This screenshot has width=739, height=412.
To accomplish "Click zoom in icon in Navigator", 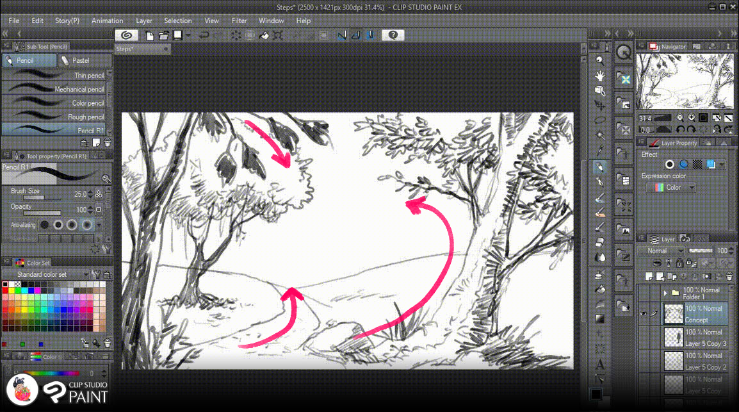I will (x=692, y=117).
